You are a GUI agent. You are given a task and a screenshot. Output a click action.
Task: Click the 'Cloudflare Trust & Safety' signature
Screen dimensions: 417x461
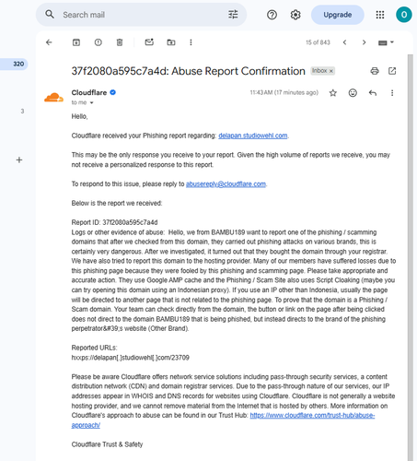(x=107, y=444)
